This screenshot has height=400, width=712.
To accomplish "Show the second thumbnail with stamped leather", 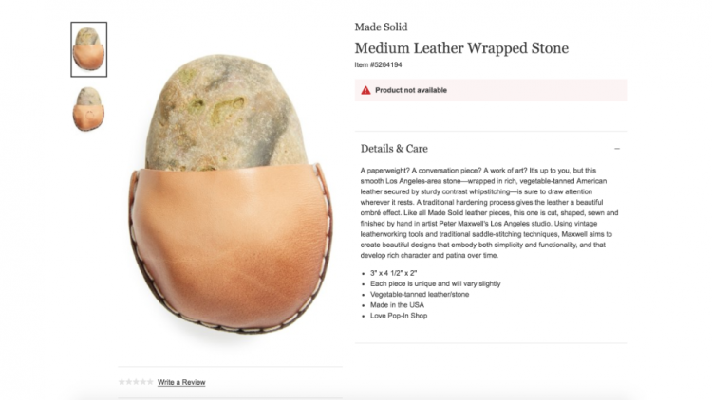I will click(x=88, y=109).
